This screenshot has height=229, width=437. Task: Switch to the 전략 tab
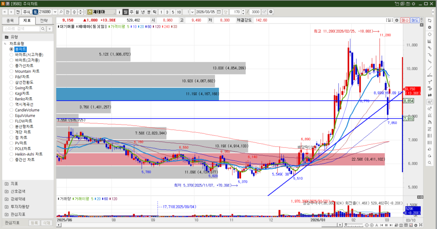point(44,20)
